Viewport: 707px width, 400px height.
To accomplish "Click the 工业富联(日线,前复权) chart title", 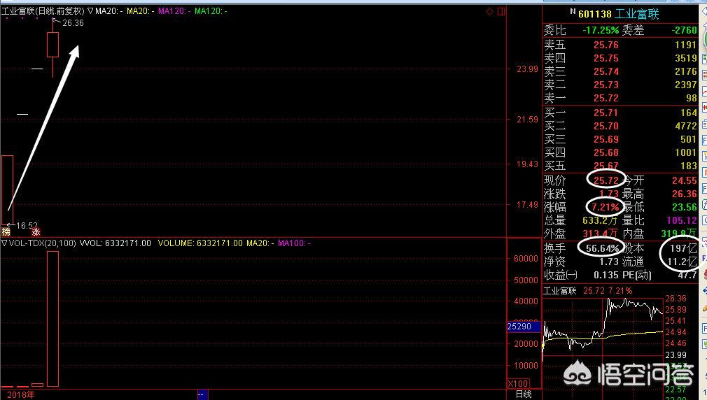I will pos(43,10).
